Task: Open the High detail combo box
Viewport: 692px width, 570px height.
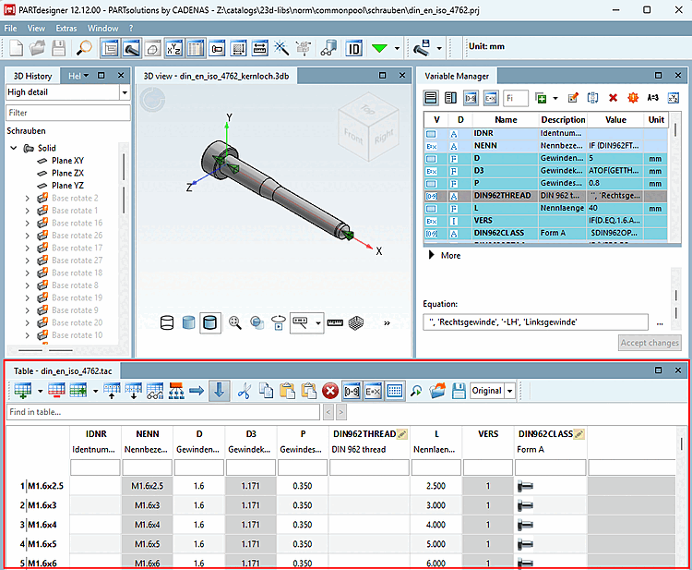Action: (68, 92)
